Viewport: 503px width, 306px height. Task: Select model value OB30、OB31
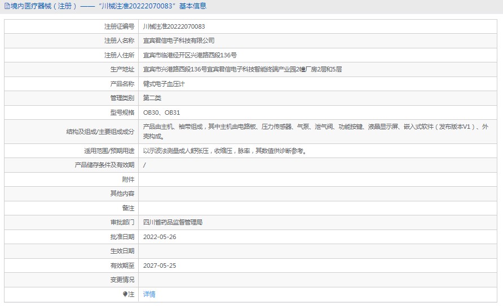tap(162, 112)
